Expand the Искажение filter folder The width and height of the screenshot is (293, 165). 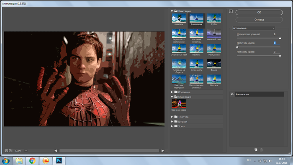coord(172,92)
